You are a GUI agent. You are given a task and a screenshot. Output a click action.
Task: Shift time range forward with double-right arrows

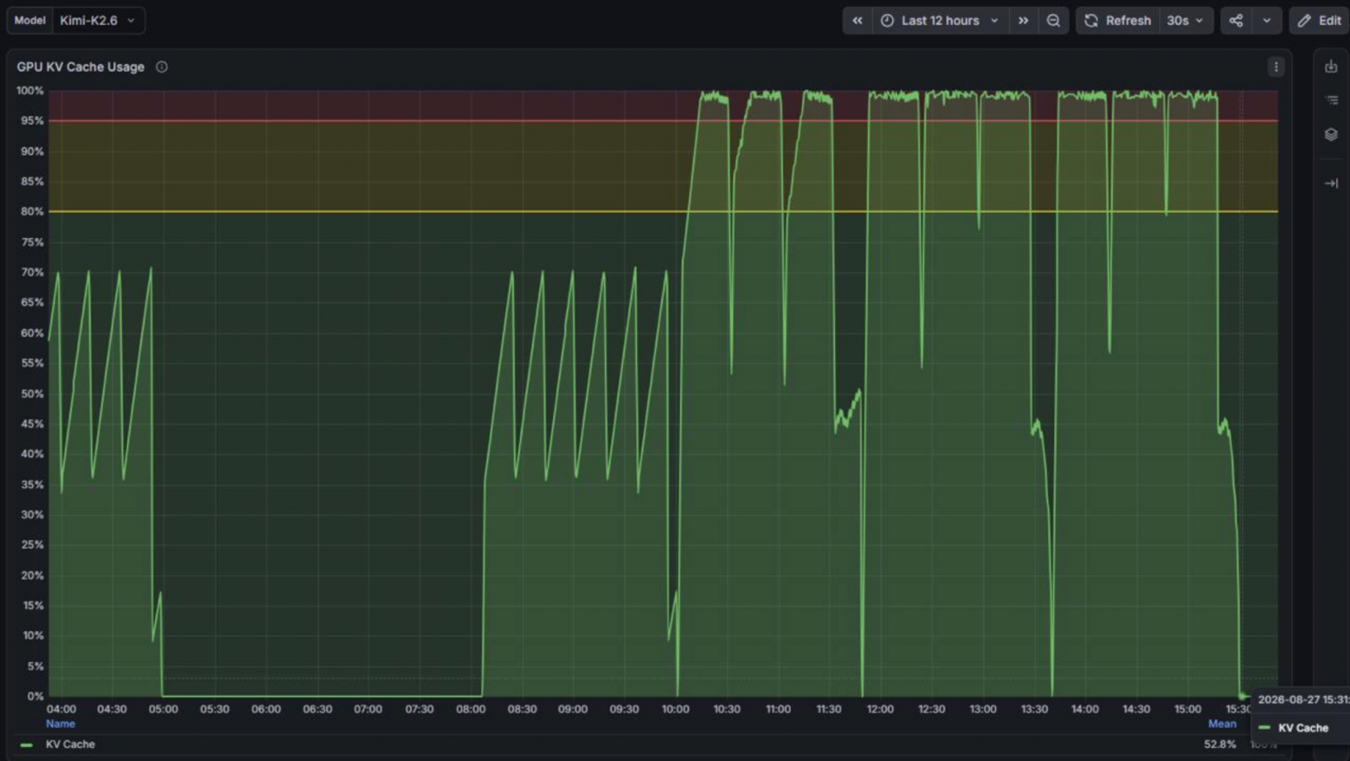point(1023,20)
